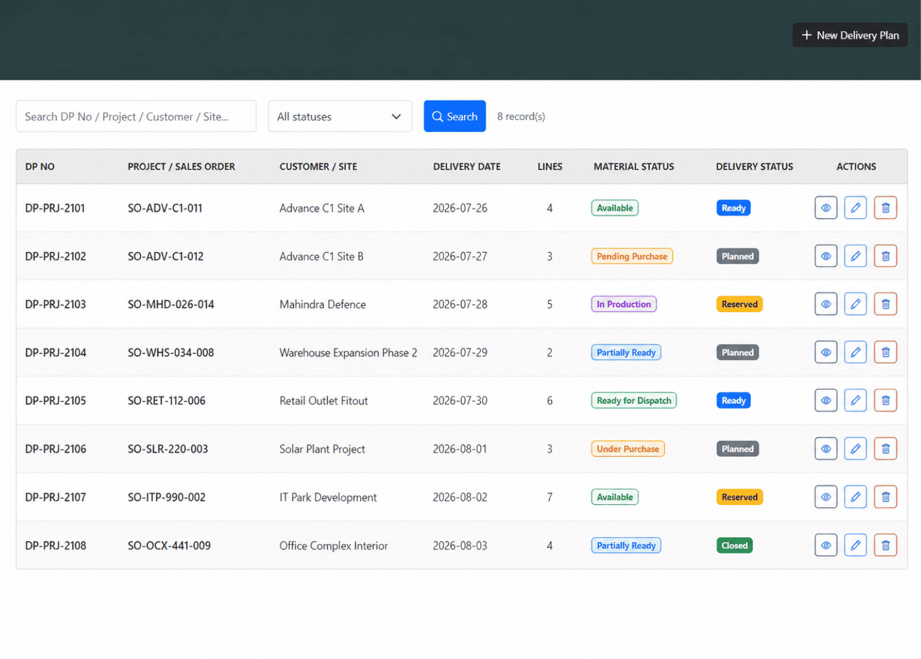Screen dimensions: 921x659
Task: Click Office Complex Interior customer cell
Action: click(333, 546)
